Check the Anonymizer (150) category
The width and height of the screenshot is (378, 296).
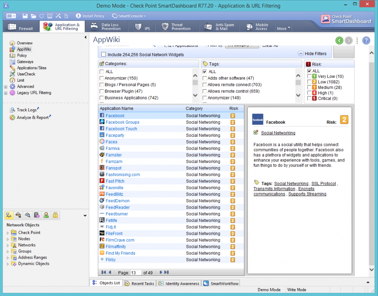[102, 78]
